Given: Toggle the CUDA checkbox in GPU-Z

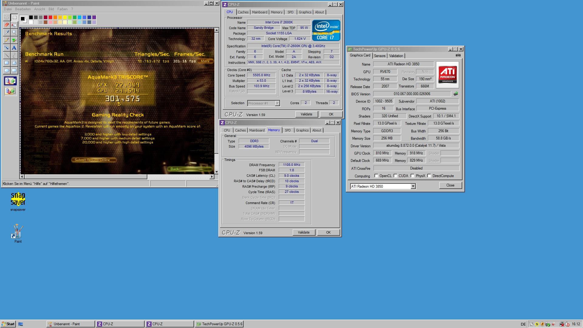Looking at the screenshot, I should 395,176.
